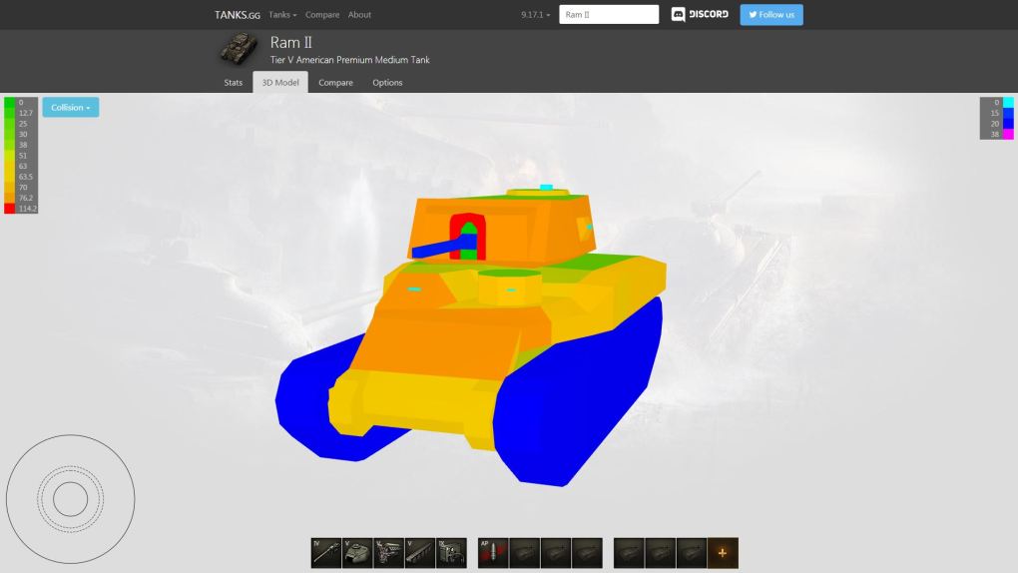The height and width of the screenshot is (573, 1018).
Task: Expand the Tanks dropdown in navbar
Action: (282, 15)
